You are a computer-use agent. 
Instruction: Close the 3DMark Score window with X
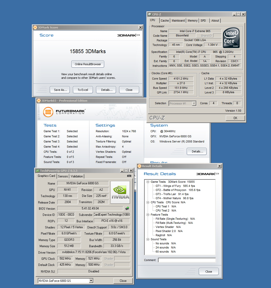[x=141, y=27]
